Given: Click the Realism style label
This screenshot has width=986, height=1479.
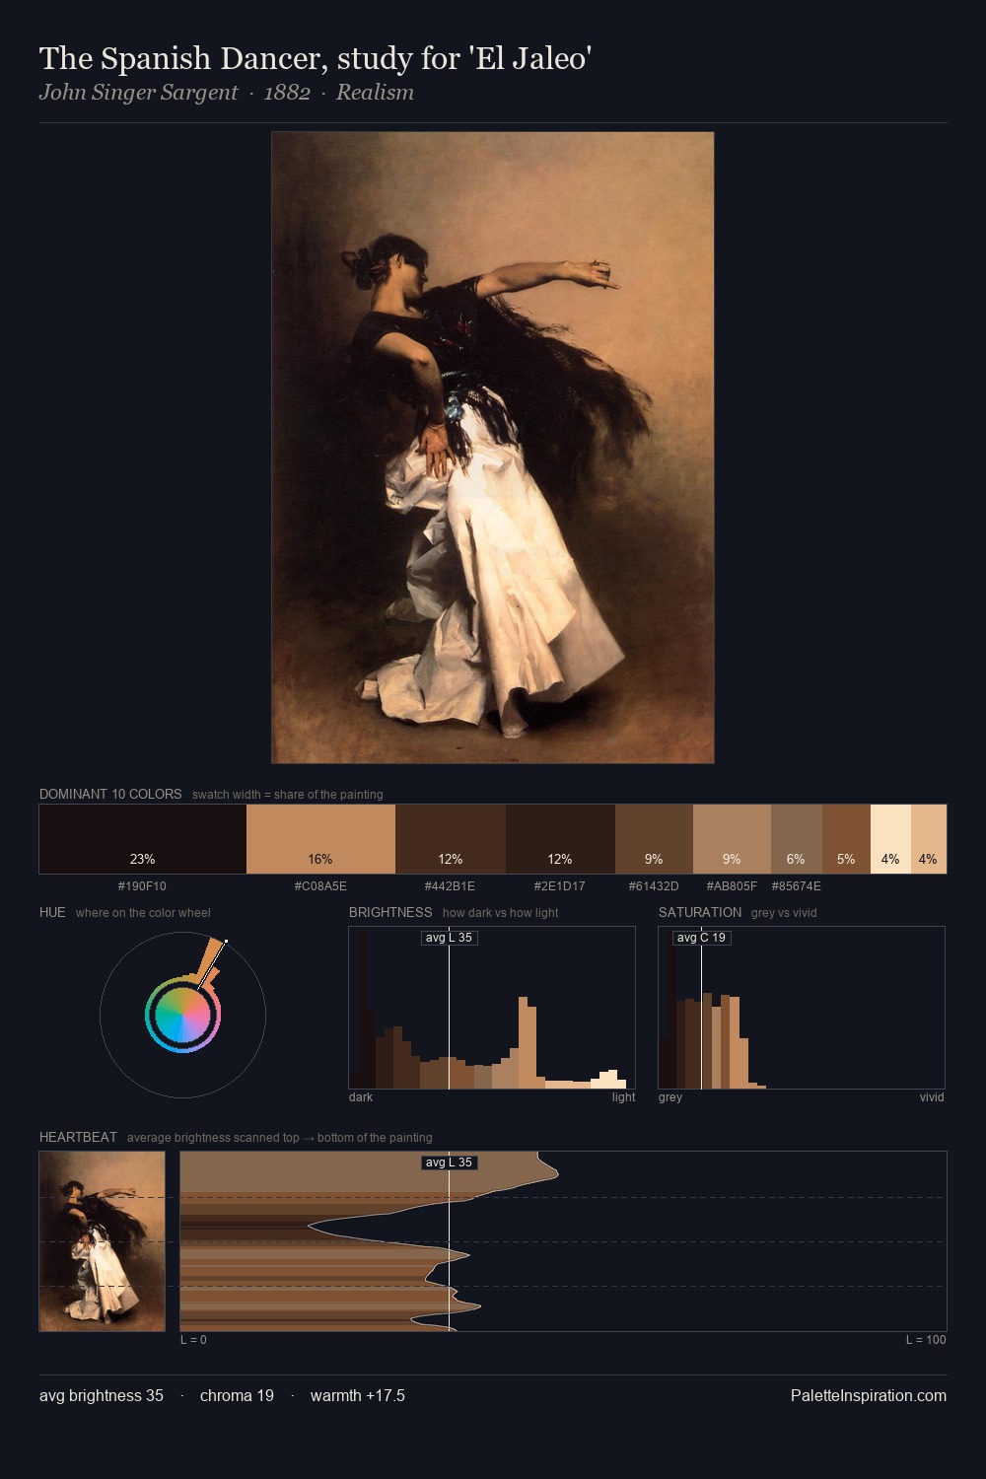Looking at the screenshot, I should (375, 93).
